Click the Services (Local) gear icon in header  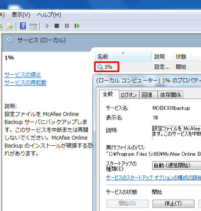point(10,40)
